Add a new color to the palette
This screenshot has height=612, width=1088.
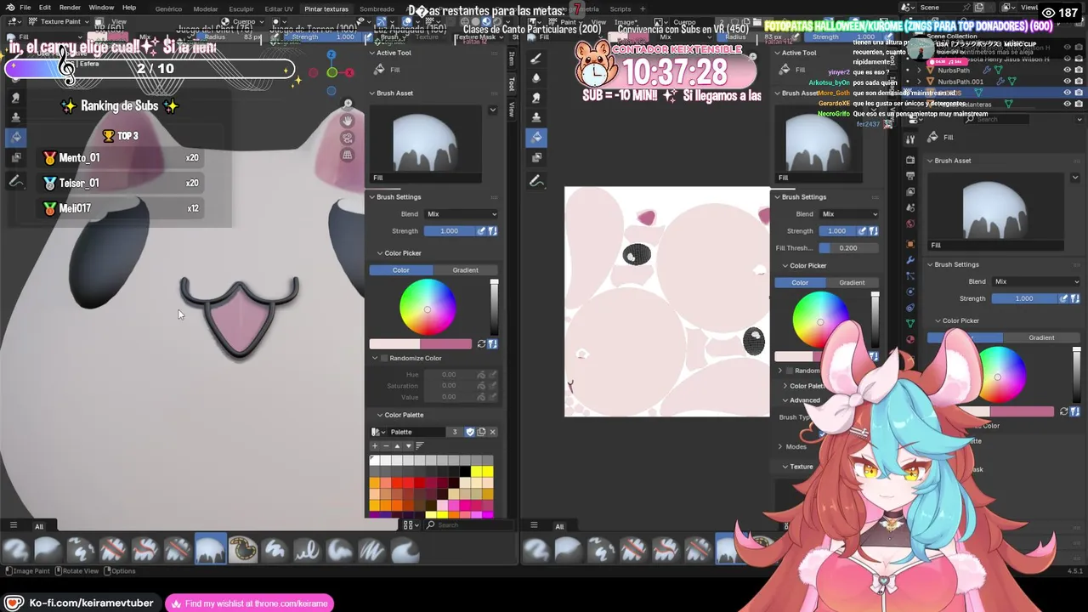tap(375, 445)
